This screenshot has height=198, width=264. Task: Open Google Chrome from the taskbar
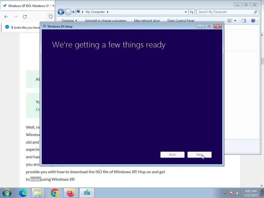pos(55,193)
